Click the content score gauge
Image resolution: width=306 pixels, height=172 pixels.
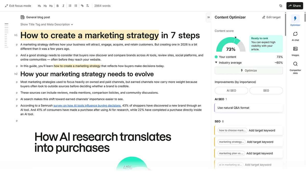tap(231, 44)
